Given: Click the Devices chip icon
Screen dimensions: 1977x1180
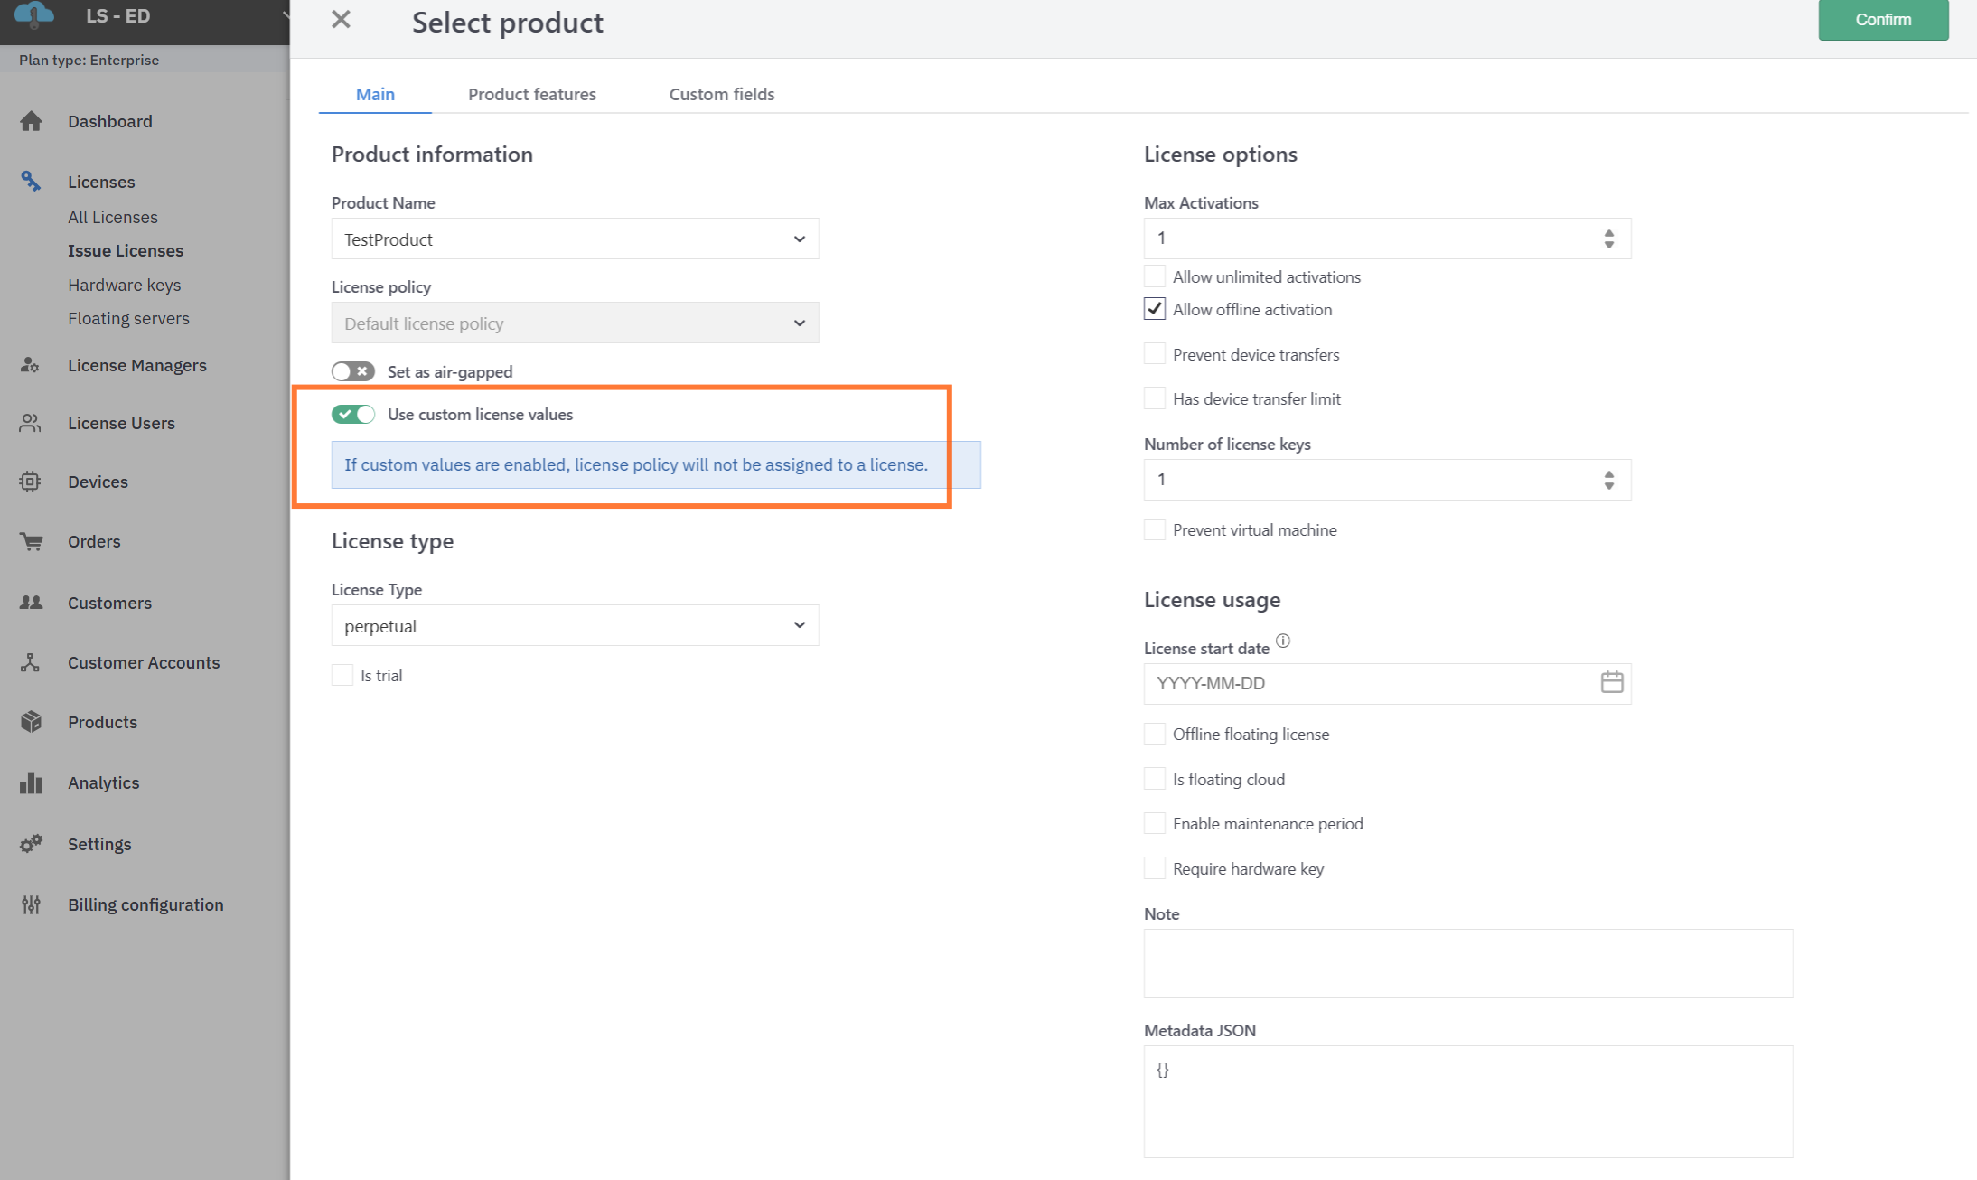Looking at the screenshot, I should coord(31,482).
